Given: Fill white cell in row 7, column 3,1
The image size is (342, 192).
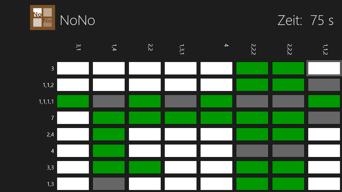Looking at the screenshot, I should click(x=73, y=118).
